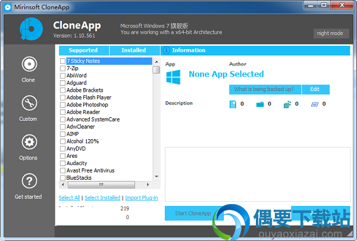Select Ares in the app list
The height and width of the screenshot is (241, 357).
coord(72,156)
